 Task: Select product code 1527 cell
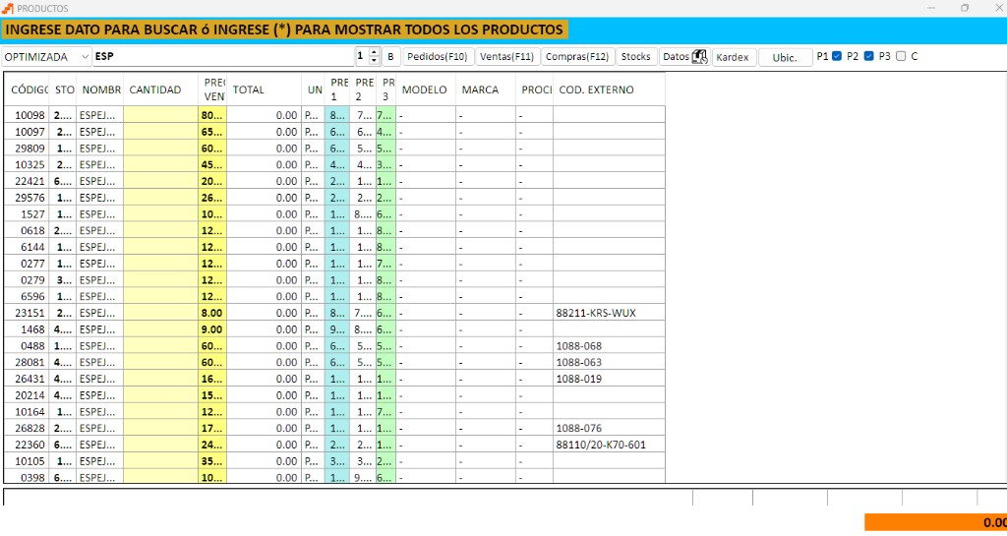pos(27,214)
